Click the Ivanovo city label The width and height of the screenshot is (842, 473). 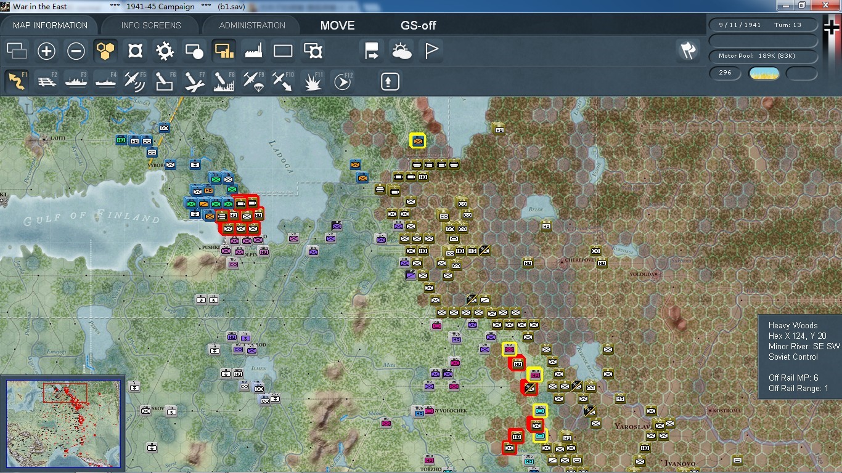pyautogui.click(x=680, y=463)
